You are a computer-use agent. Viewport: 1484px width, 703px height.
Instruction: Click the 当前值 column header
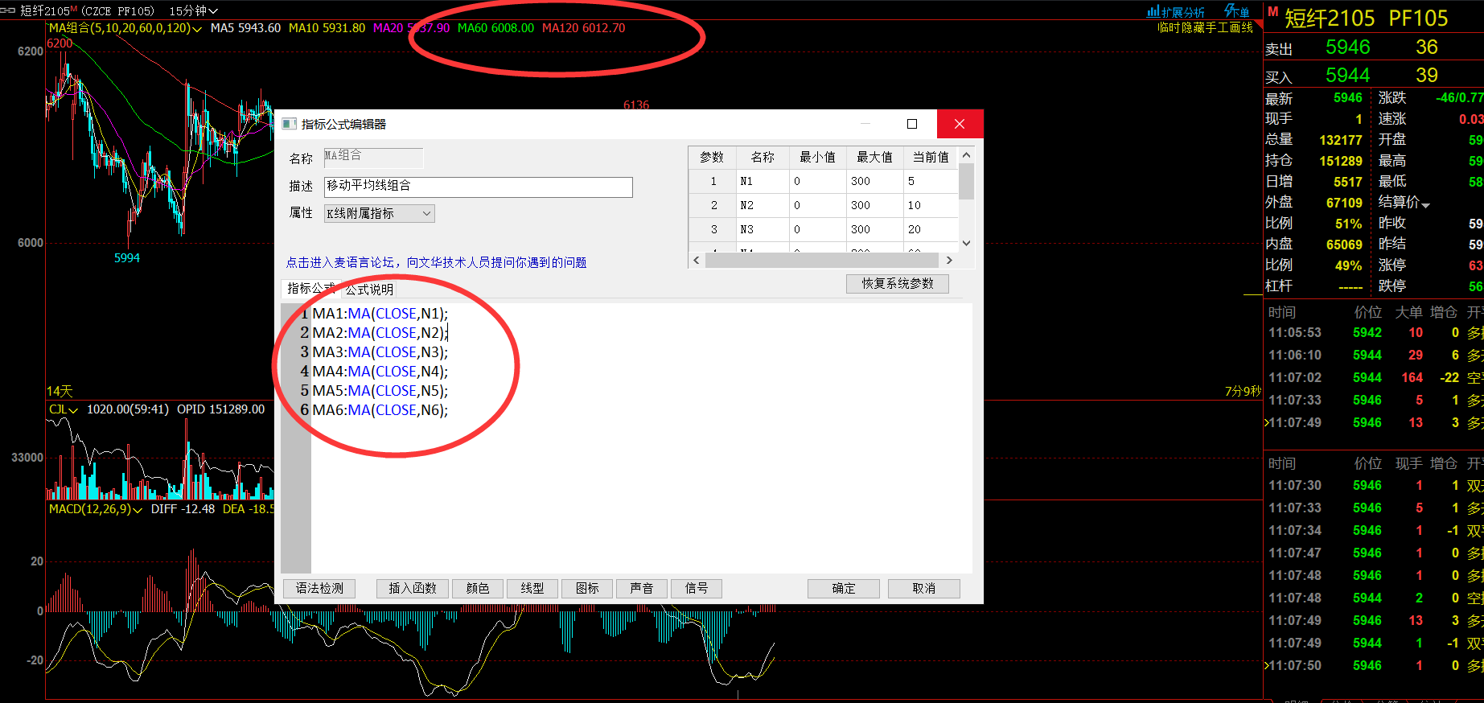pos(931,158)
